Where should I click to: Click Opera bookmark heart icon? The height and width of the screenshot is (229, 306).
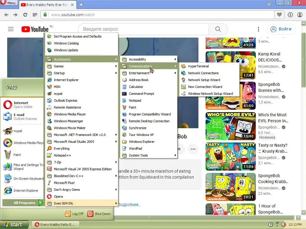279,15
